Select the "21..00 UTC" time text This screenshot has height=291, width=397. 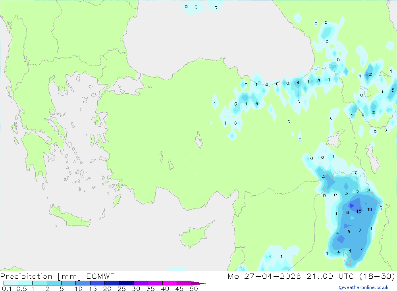330,276
